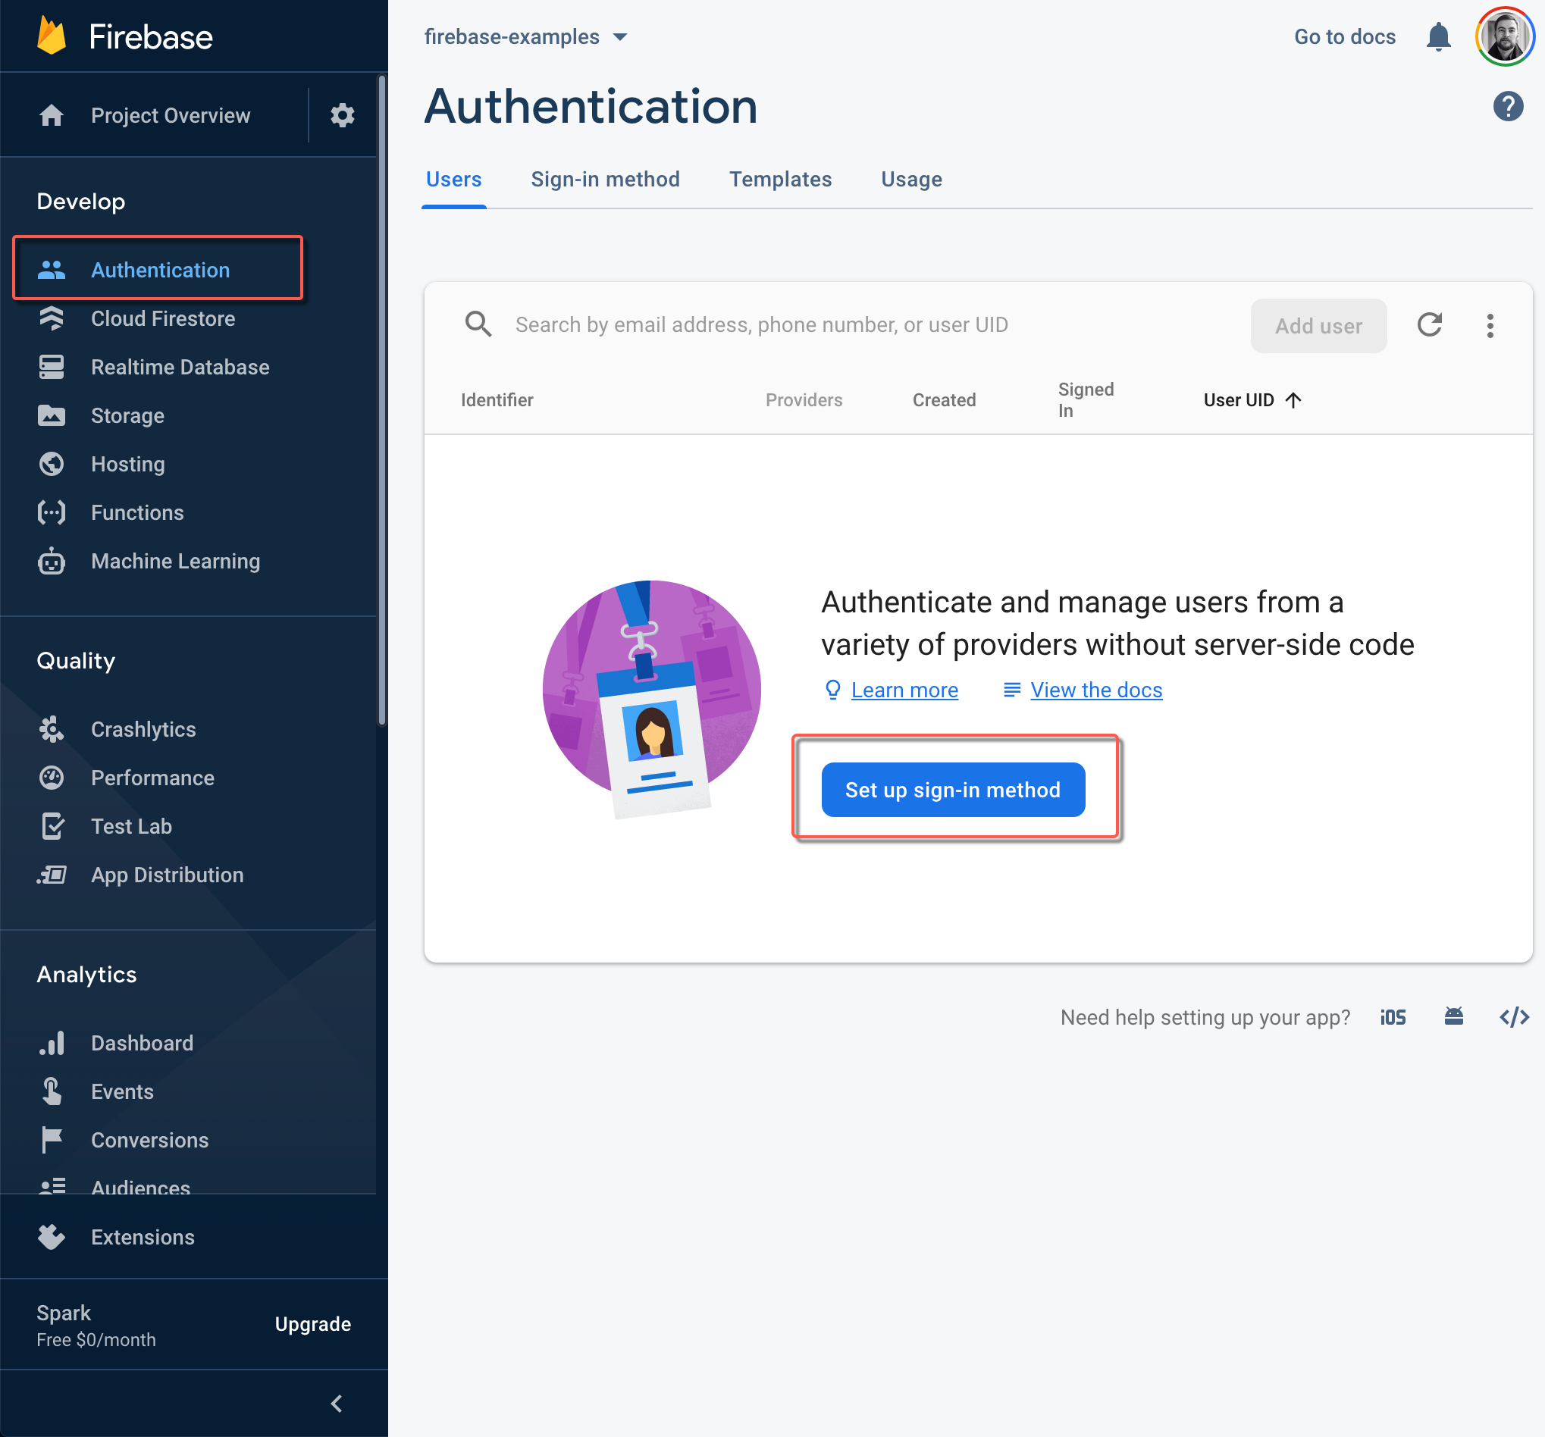Switch to the Templates tab
Screen dimensions: 1545x1437
click(x=780, y=180)
